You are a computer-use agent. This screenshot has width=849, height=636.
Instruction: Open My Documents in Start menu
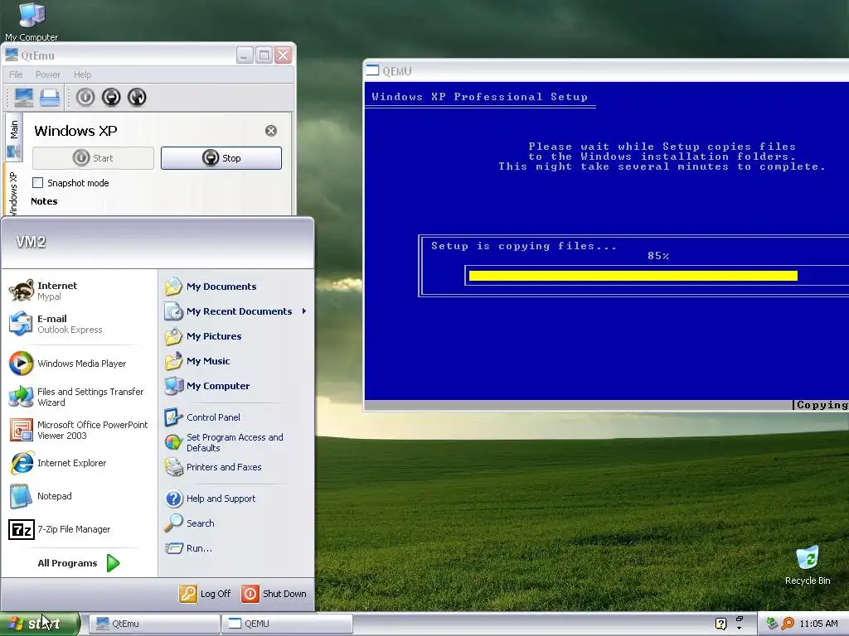236,287
